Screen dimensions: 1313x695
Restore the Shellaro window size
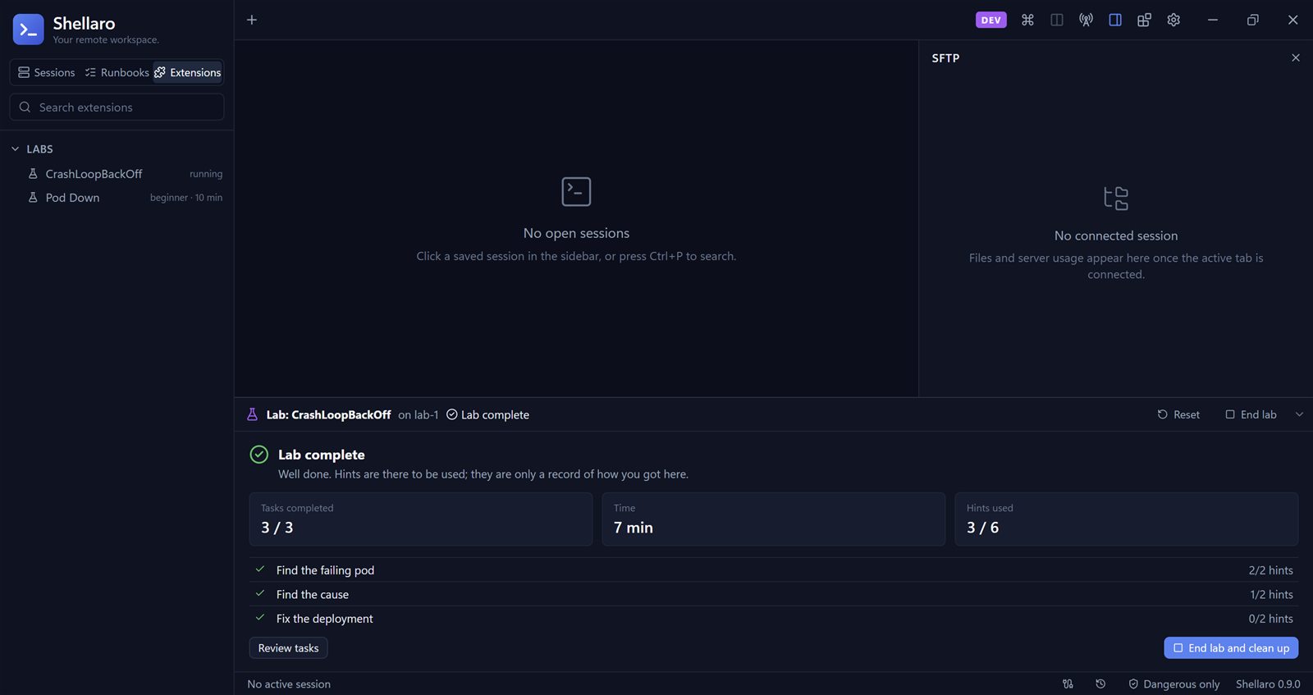1253,20
